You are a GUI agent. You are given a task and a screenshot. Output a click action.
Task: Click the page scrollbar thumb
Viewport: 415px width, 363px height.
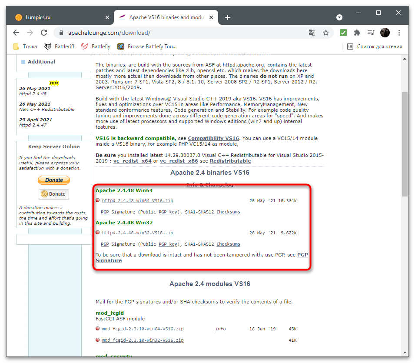coord(405,144)
